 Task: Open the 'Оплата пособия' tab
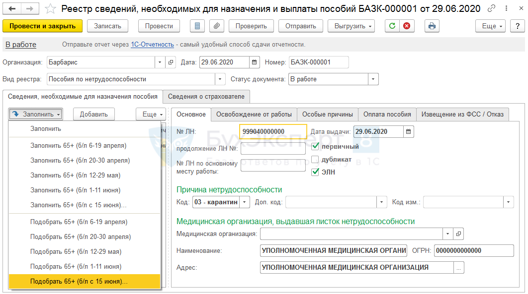click(387, 114)
